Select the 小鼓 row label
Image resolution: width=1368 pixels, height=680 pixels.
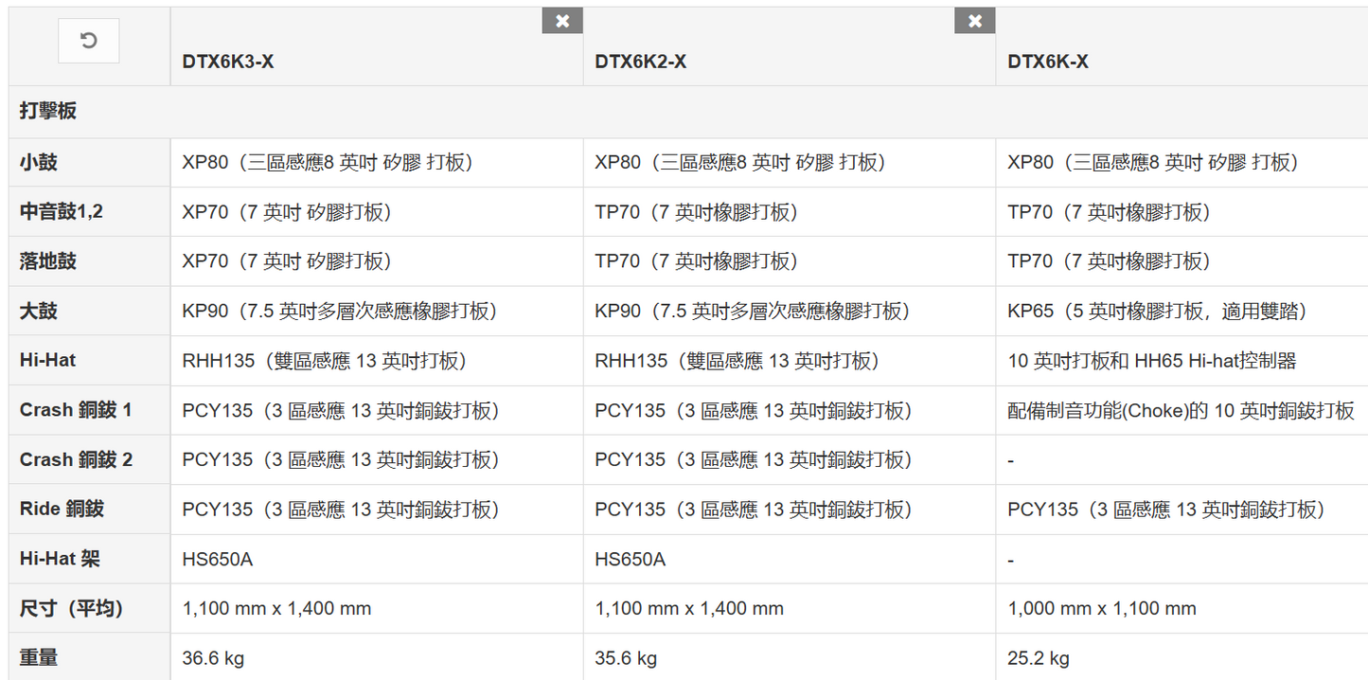click(x=39, y=162)
